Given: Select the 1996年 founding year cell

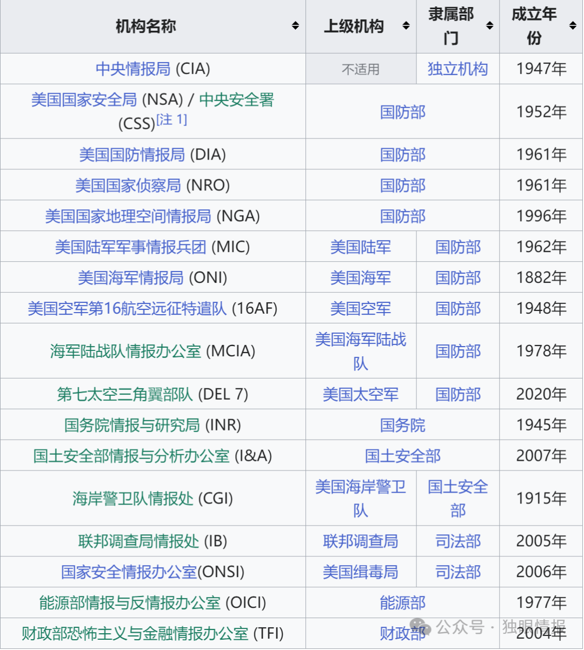Looking at the screenshot, I should click(x=541, y=216).
